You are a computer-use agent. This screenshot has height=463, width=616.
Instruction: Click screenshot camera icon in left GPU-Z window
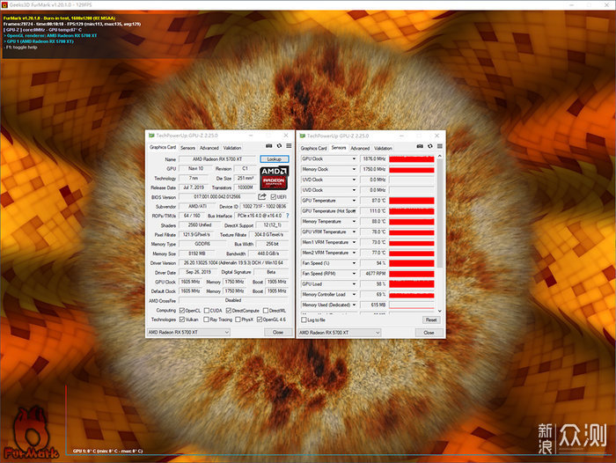pos(268,146)
